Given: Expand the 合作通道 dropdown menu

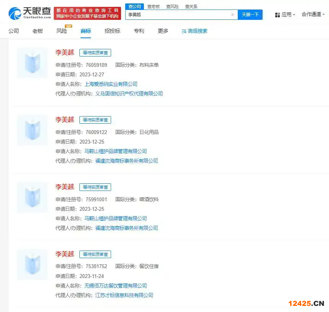Looking at the screenshot, I should pyautogui.click(x=313, y=15).
